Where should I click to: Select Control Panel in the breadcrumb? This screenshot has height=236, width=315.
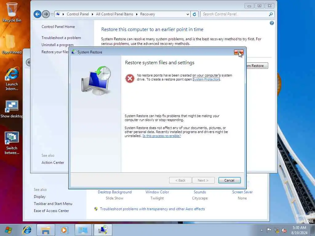click(x=78, y=14)
